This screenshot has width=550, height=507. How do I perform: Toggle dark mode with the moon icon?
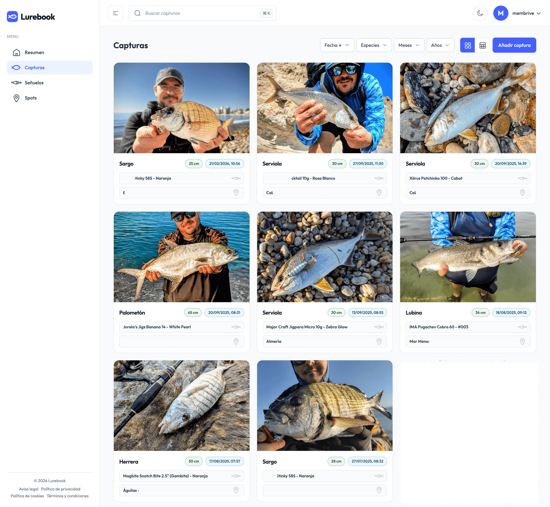[x=480, y=13]
